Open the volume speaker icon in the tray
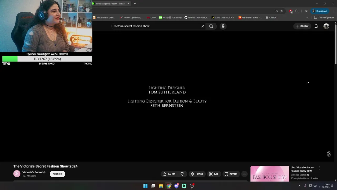 315,186
